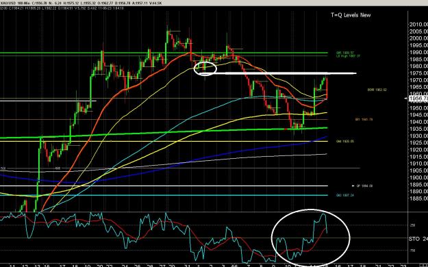Screen dimensions: 428x267
Task: Click the 1975.00 price axis label
Action: click(x=418, y=73)
